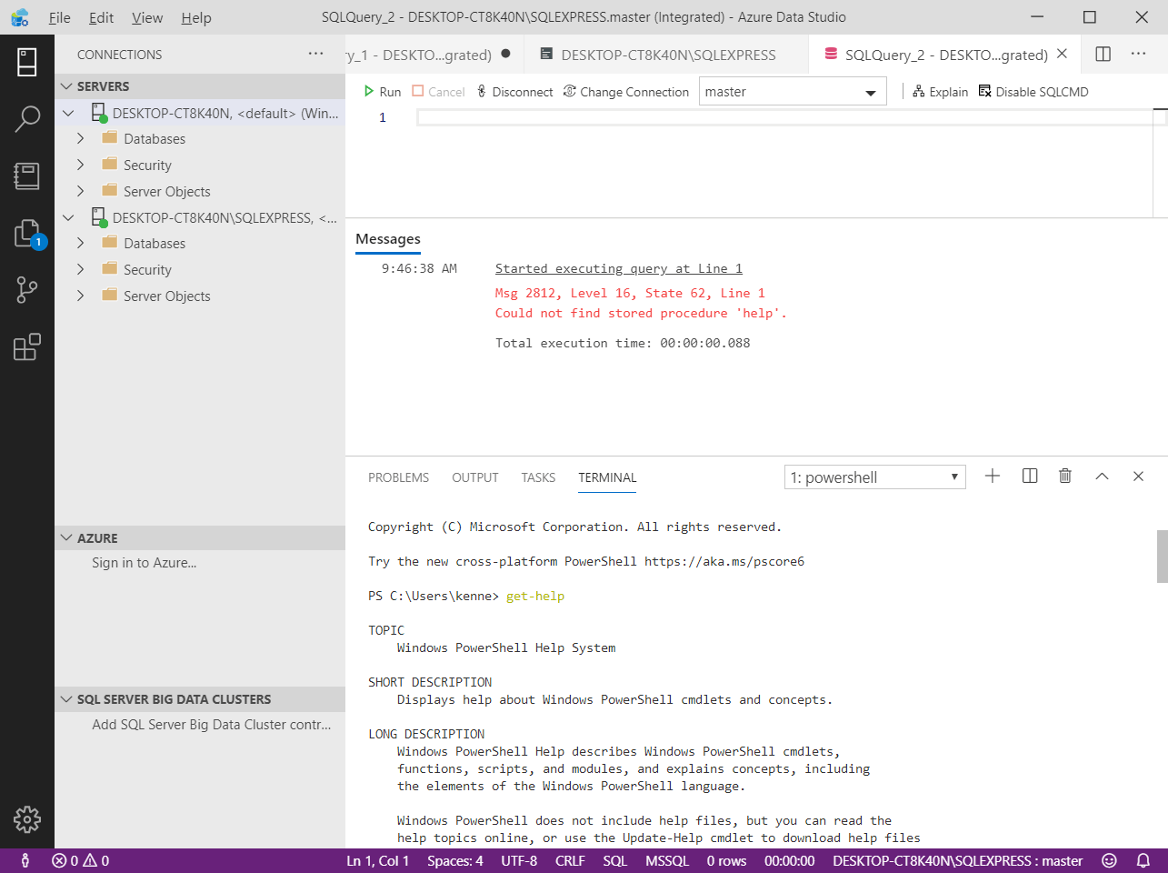Click Sign in to Azure link
Image resolution: width=1168 pixels, height=873 pixels.
145,563
